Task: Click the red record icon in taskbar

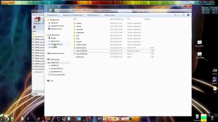Action: click(89, 119)
